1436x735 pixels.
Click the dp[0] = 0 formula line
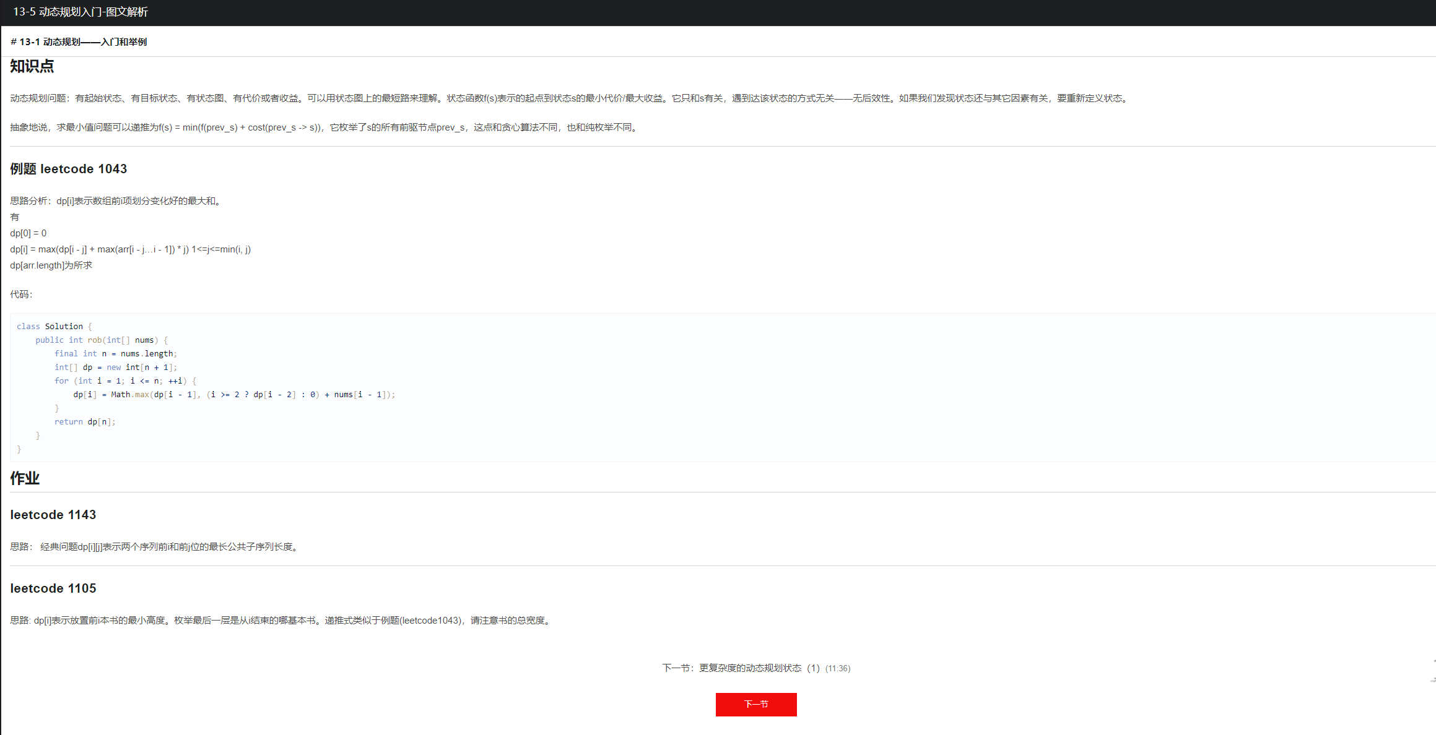[x=28, y=233]
